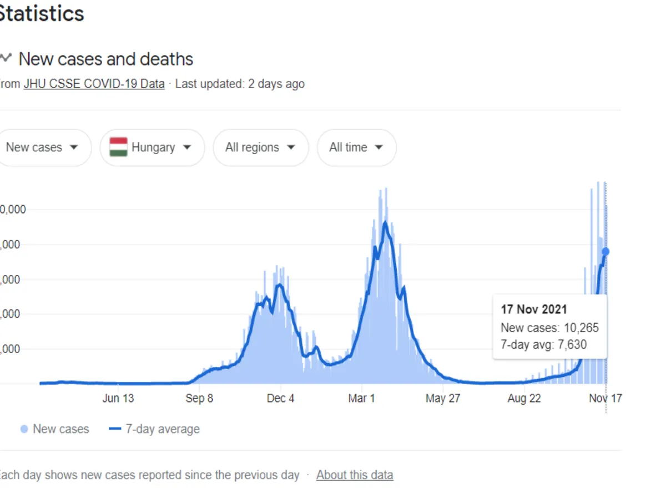The image size is (666, 499).
Task: Click the Jun 13 date label
Action: click(x=118, y=399)
